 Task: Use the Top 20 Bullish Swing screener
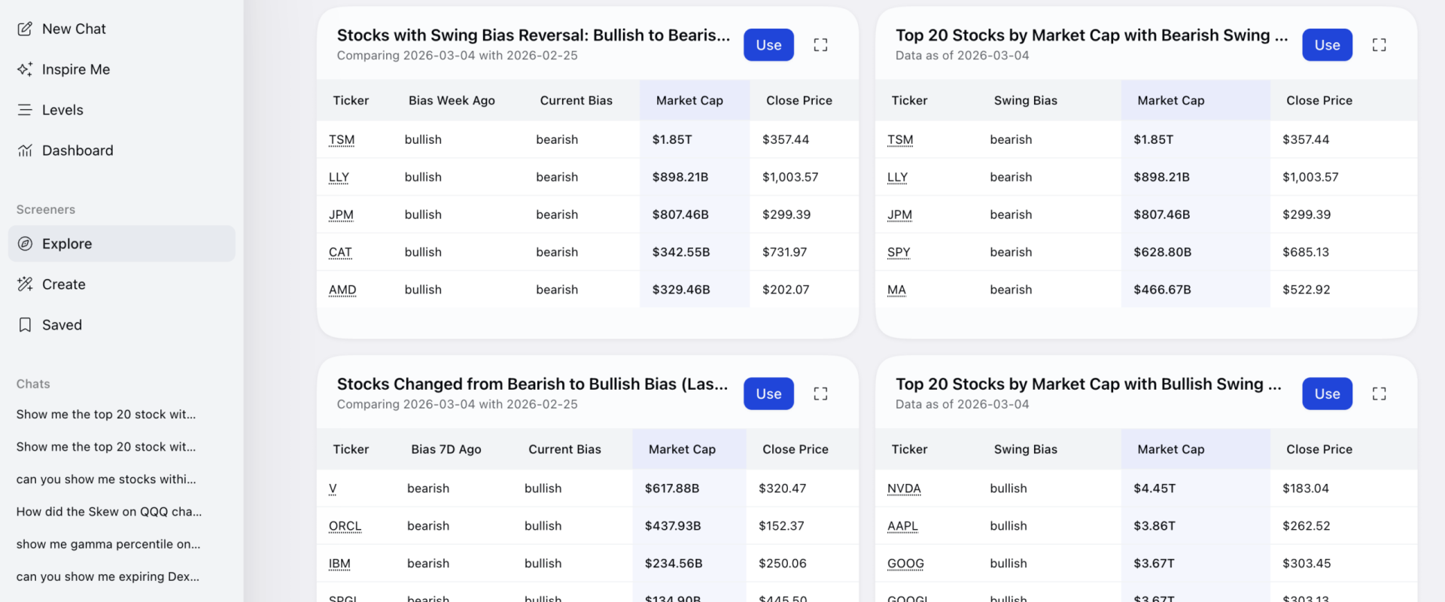(1327, 394)
